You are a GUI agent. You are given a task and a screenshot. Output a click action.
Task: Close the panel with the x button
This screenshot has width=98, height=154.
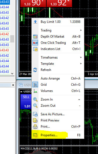click(x=13, y=85)
